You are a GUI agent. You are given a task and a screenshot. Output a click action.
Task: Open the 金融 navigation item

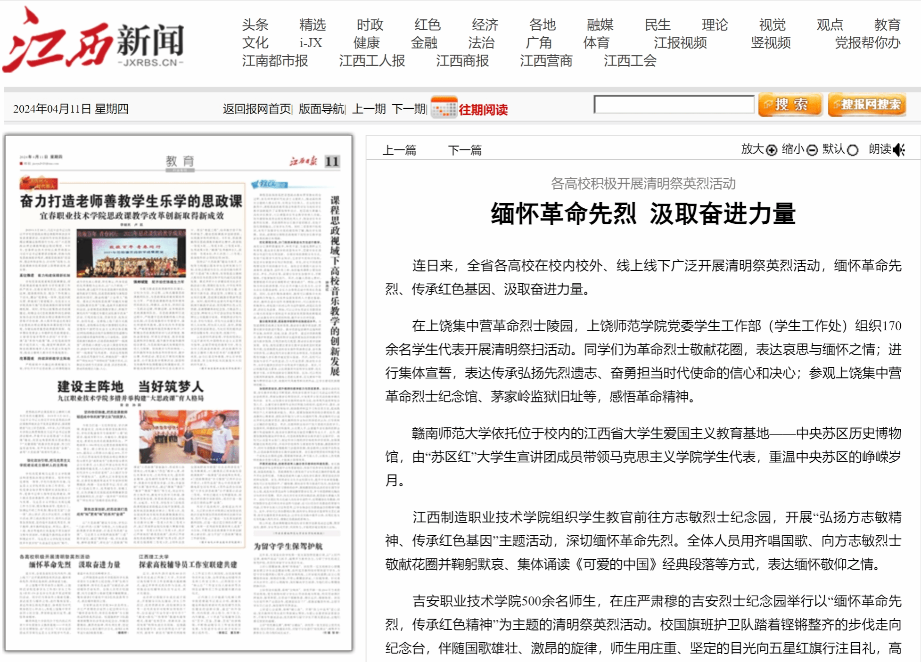(x=424, y=42)
